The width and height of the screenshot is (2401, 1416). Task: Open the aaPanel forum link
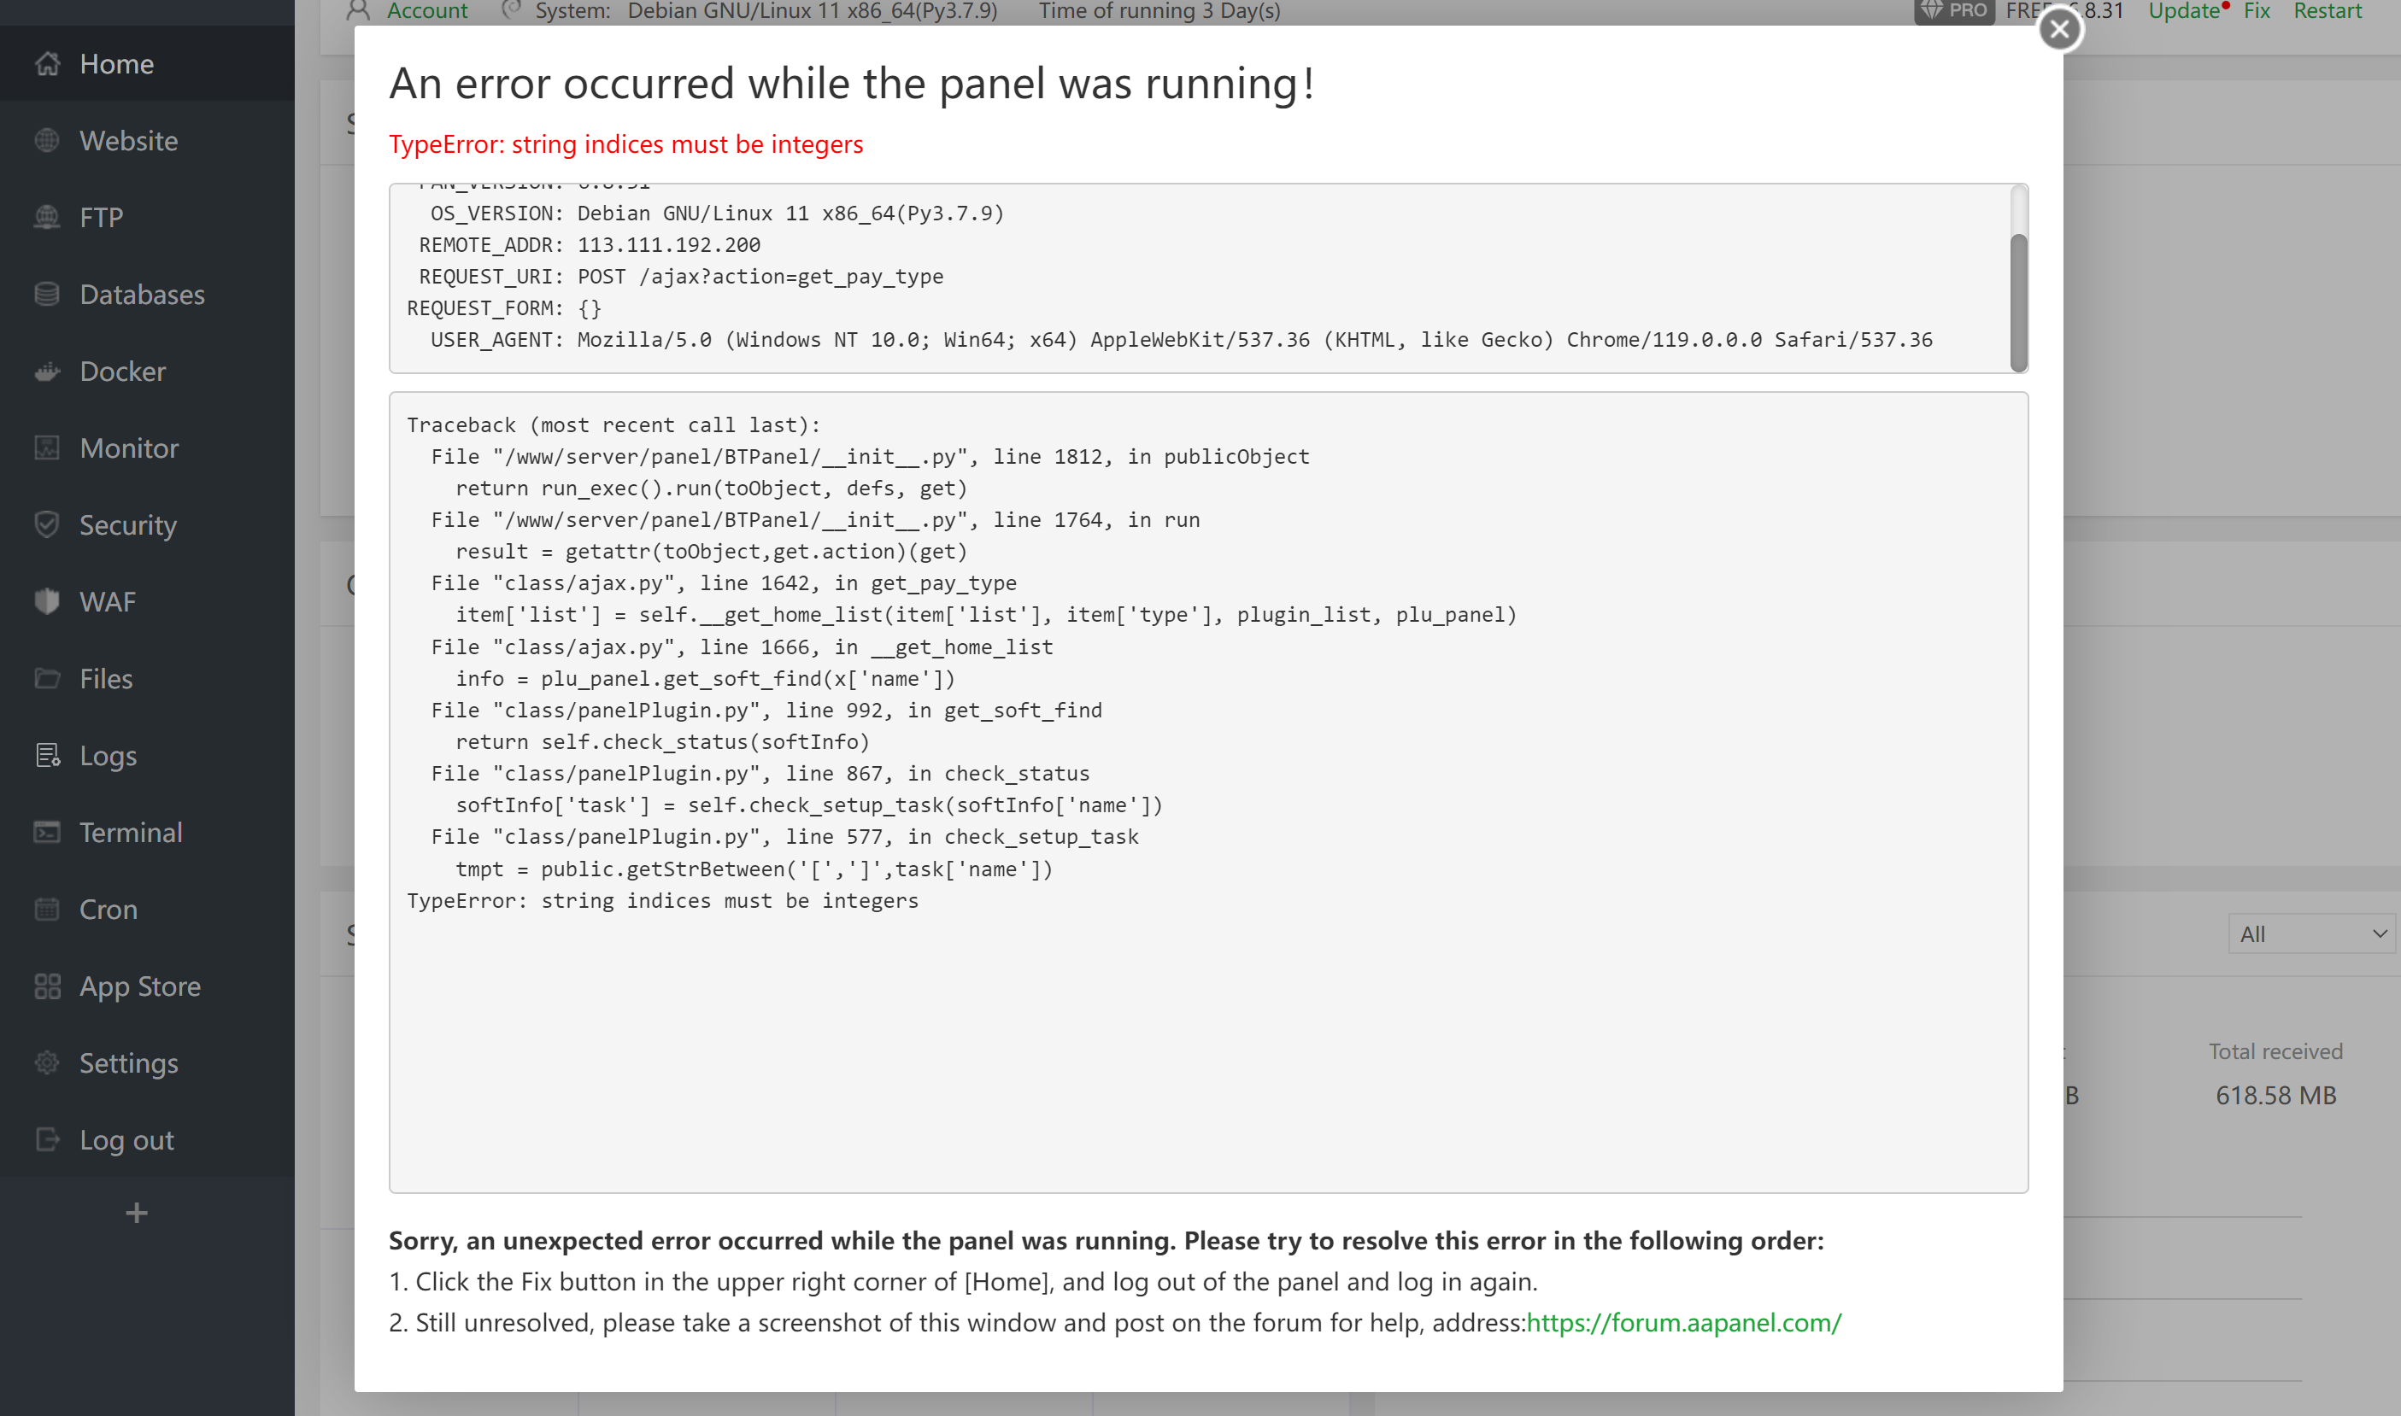1683,1323
